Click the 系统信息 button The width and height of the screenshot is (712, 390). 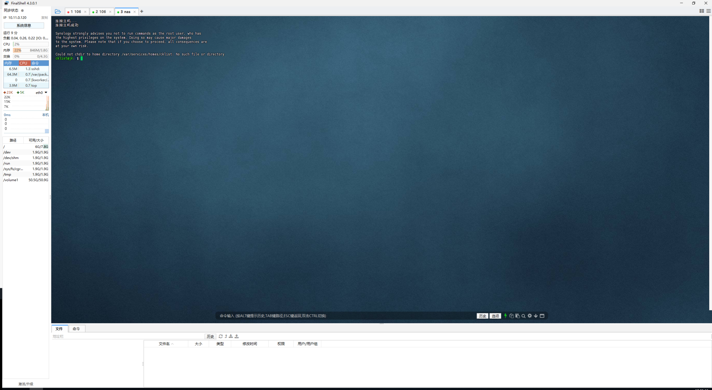point(24,25)
